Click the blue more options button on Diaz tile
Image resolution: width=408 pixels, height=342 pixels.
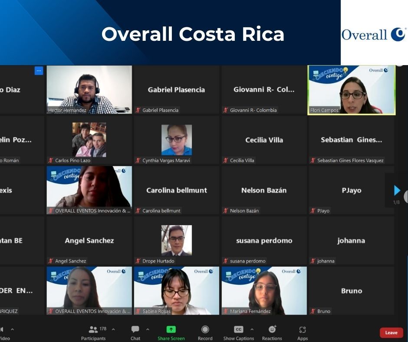pos(39,71)
